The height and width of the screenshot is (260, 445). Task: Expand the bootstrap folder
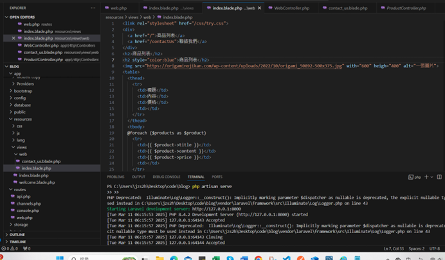pos(23,91)
